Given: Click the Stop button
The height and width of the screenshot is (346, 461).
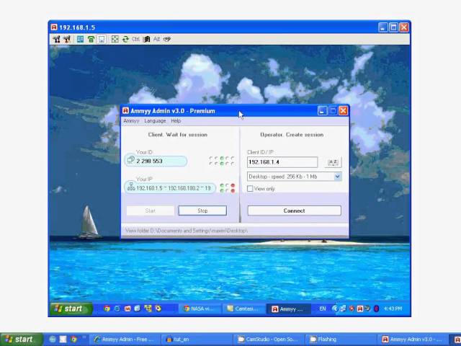Looking at the screenshot, I should pyautogui.click(x=202, y=210).
